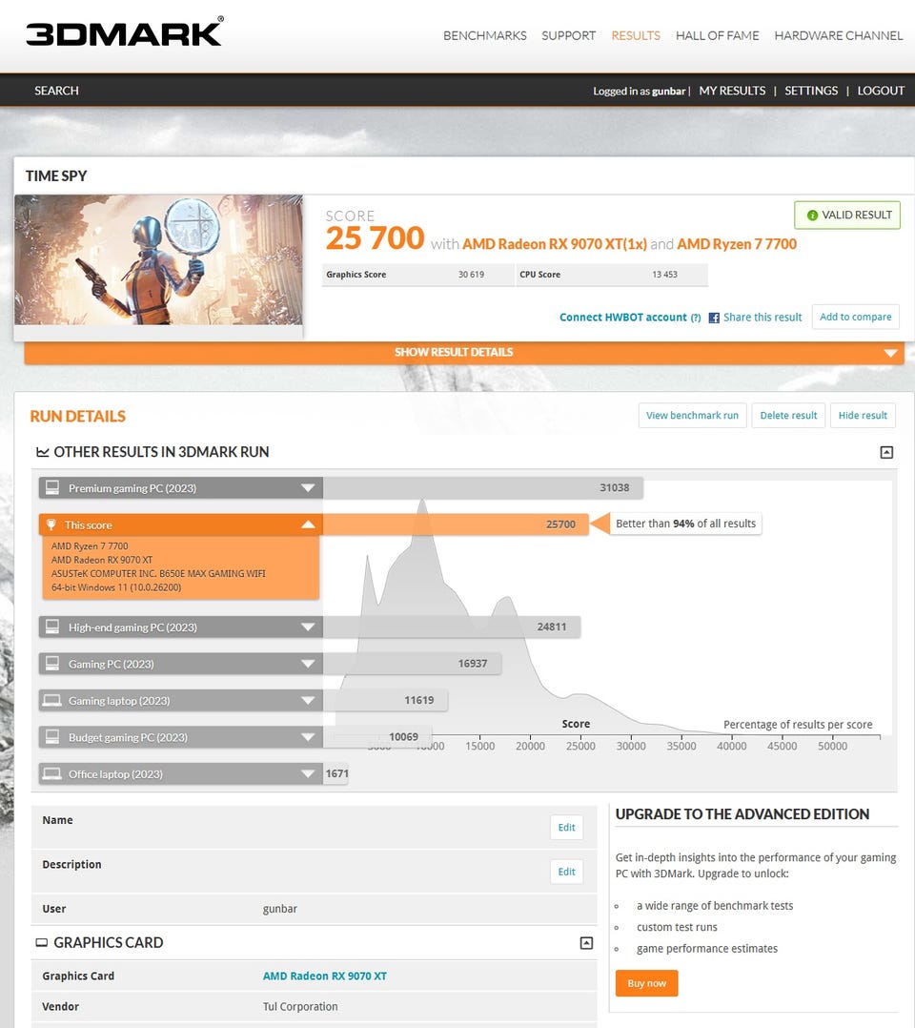Click the chart icon beside Other Results heading
915x1028 pixels.
[43, 452]
